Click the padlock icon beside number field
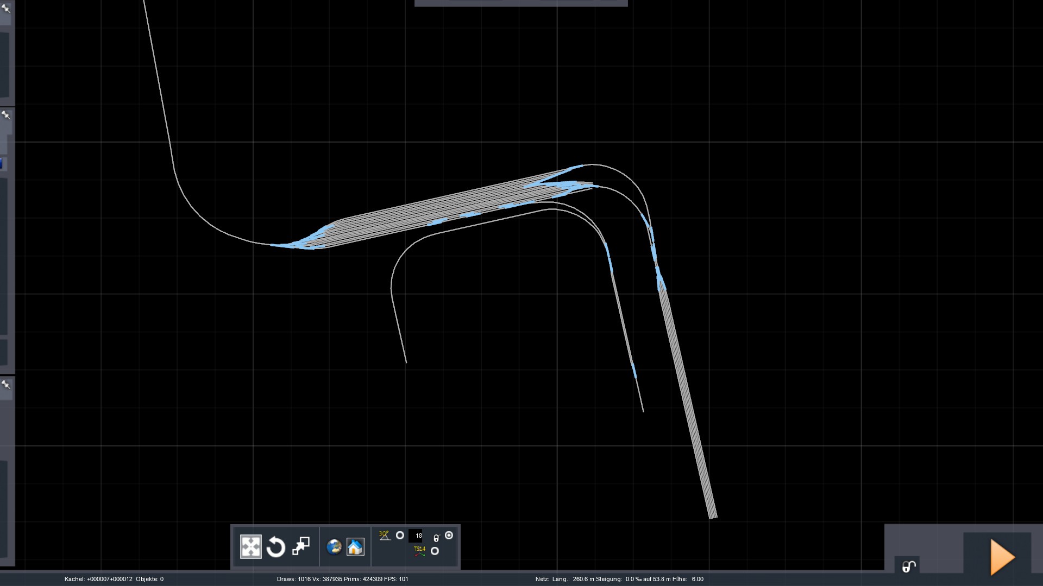The width and height of the screenshot is (1043, 586). [x=436, y=538]
